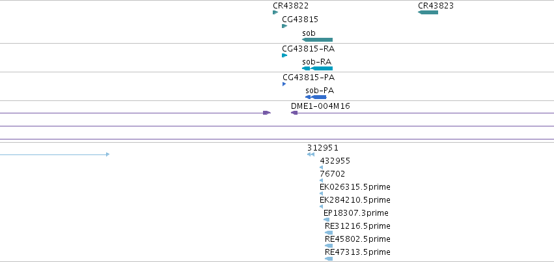Select the sob gene bar

[317, 40]
